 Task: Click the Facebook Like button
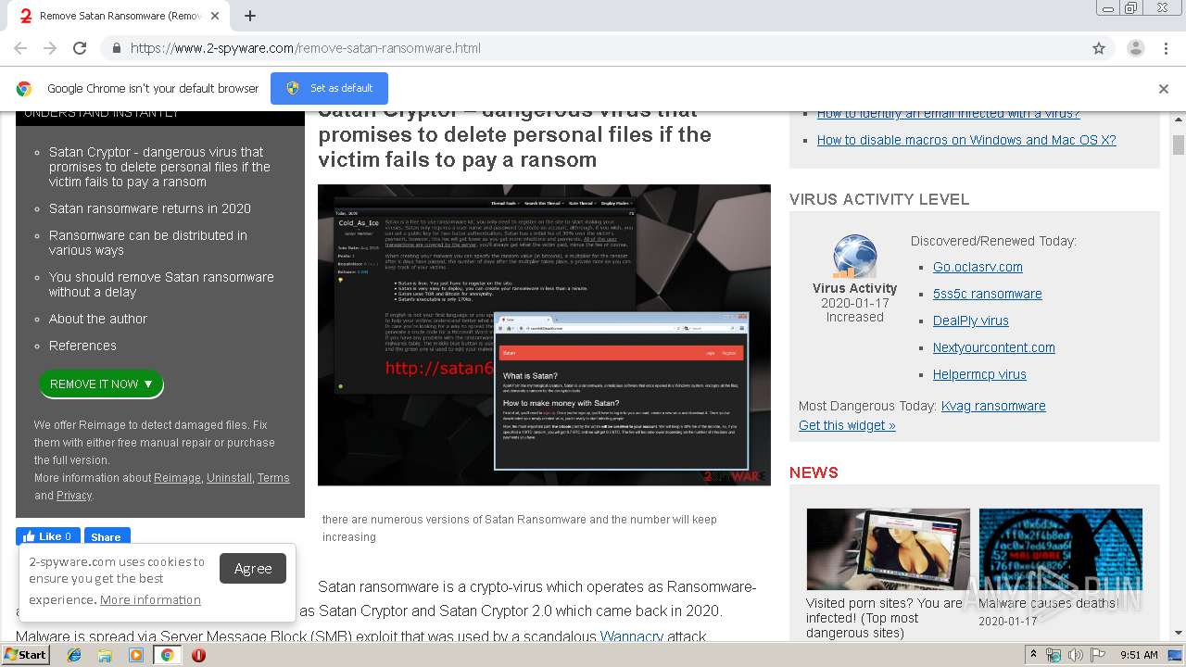pyautogui.click(x=48, y=536)
